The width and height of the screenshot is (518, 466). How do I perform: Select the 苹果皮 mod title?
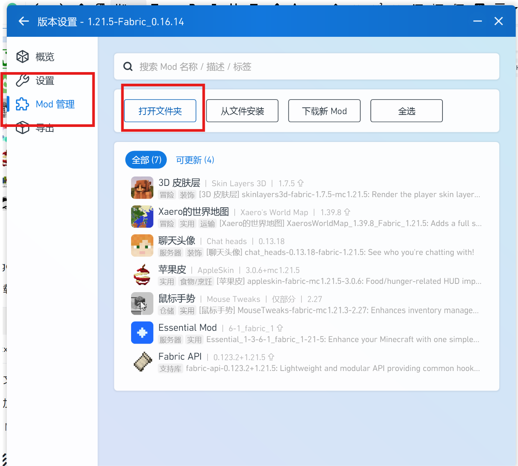coord(172,269)
